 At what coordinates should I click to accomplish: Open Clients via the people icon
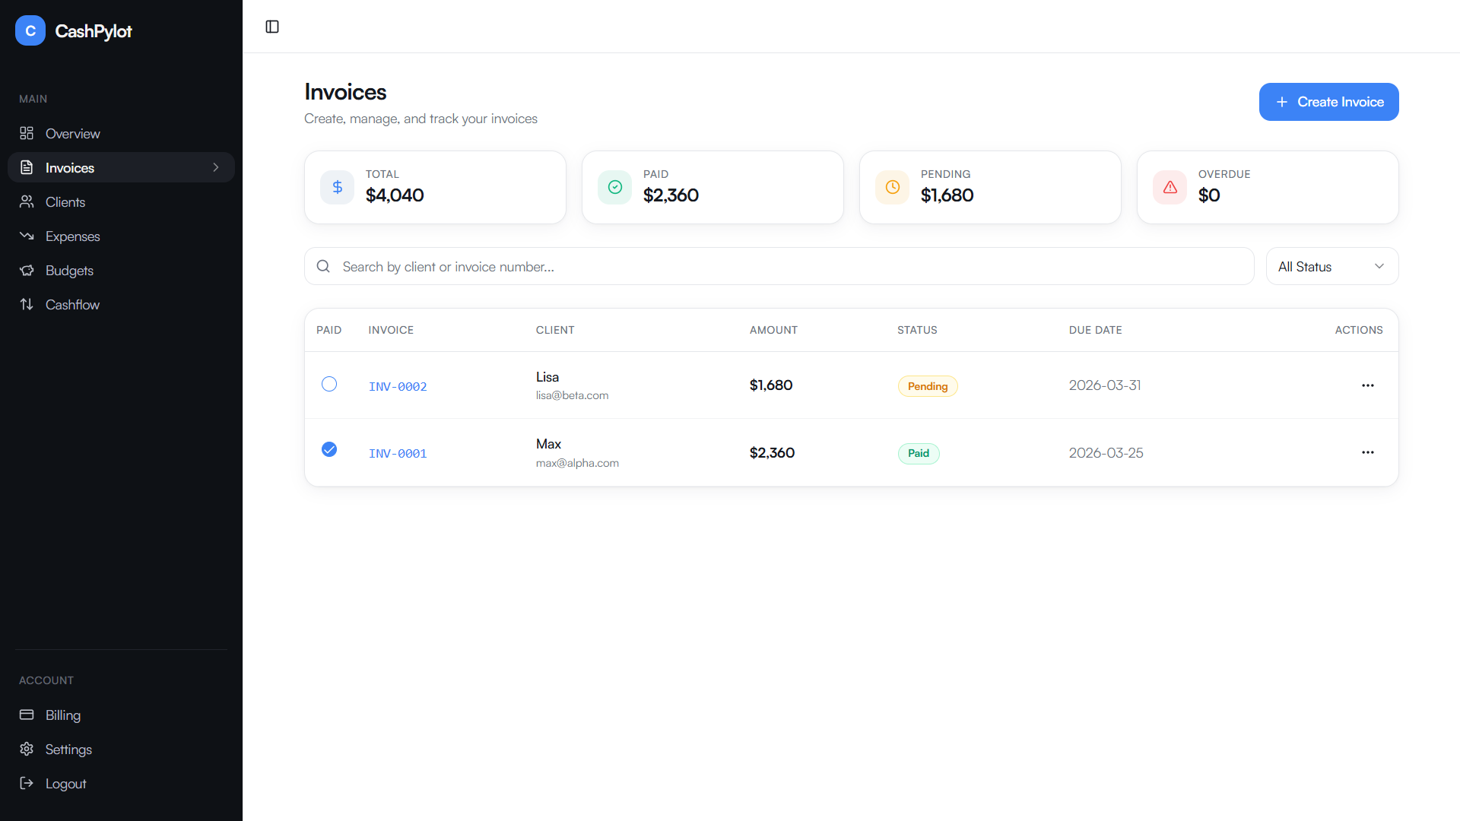coord(27,201)
